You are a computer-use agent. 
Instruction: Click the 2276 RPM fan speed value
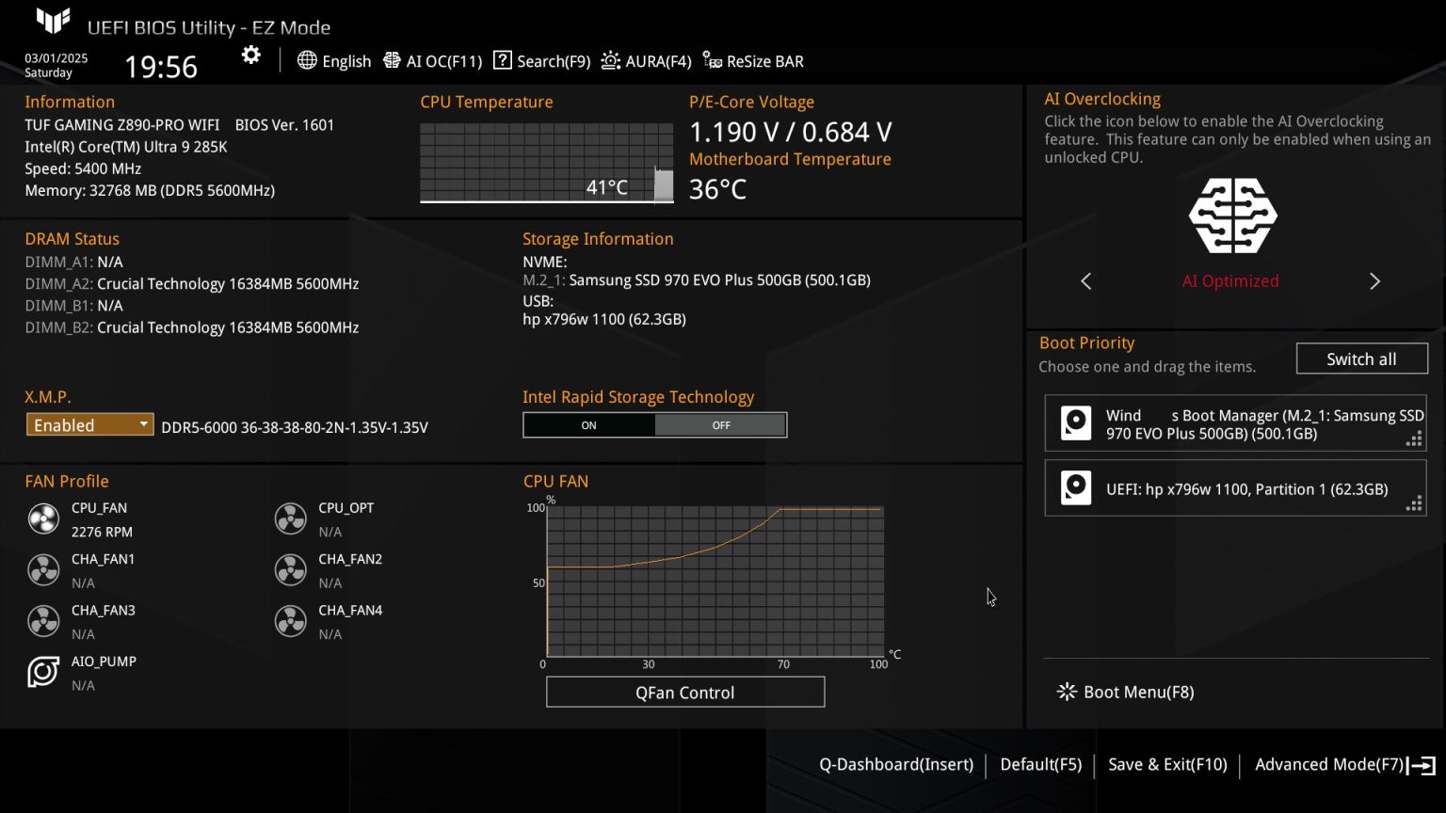102,532
